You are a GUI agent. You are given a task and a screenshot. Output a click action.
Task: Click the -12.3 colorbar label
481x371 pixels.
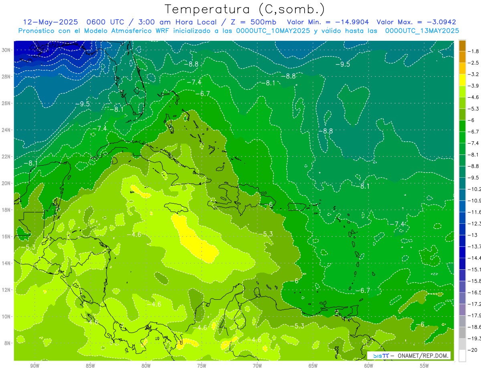point(475,223)
